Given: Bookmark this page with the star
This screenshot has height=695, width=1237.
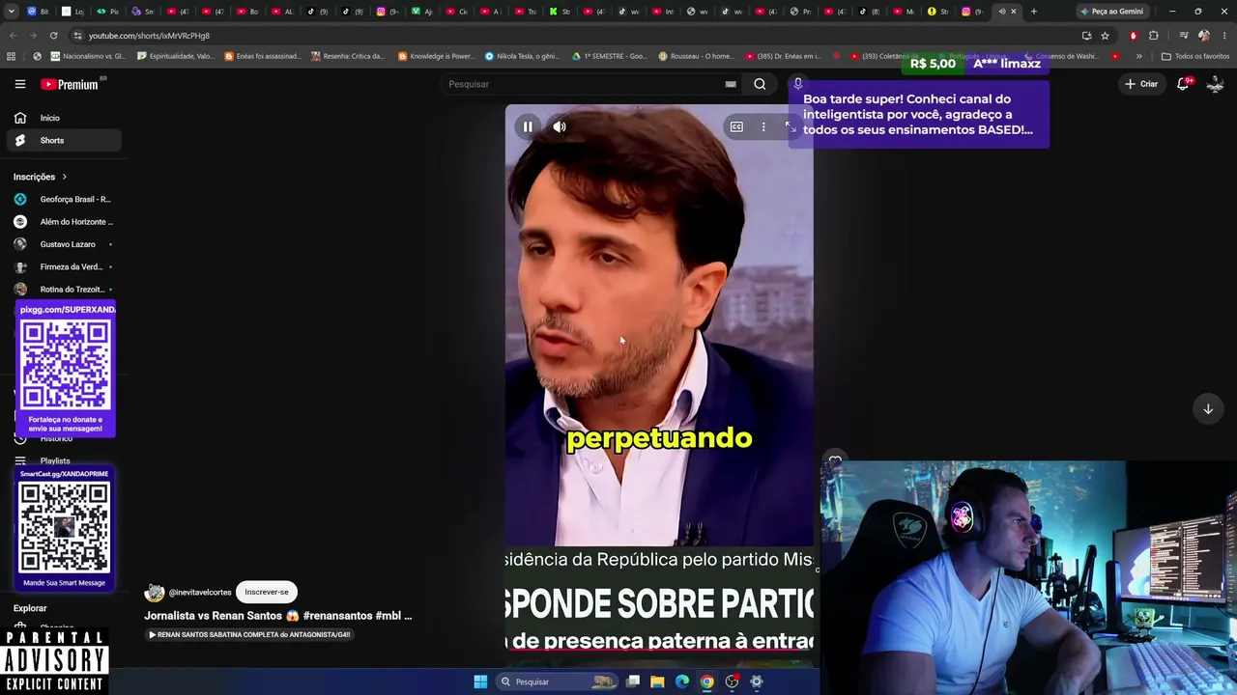Looking at the screenshot, I should pos(1105,36).
